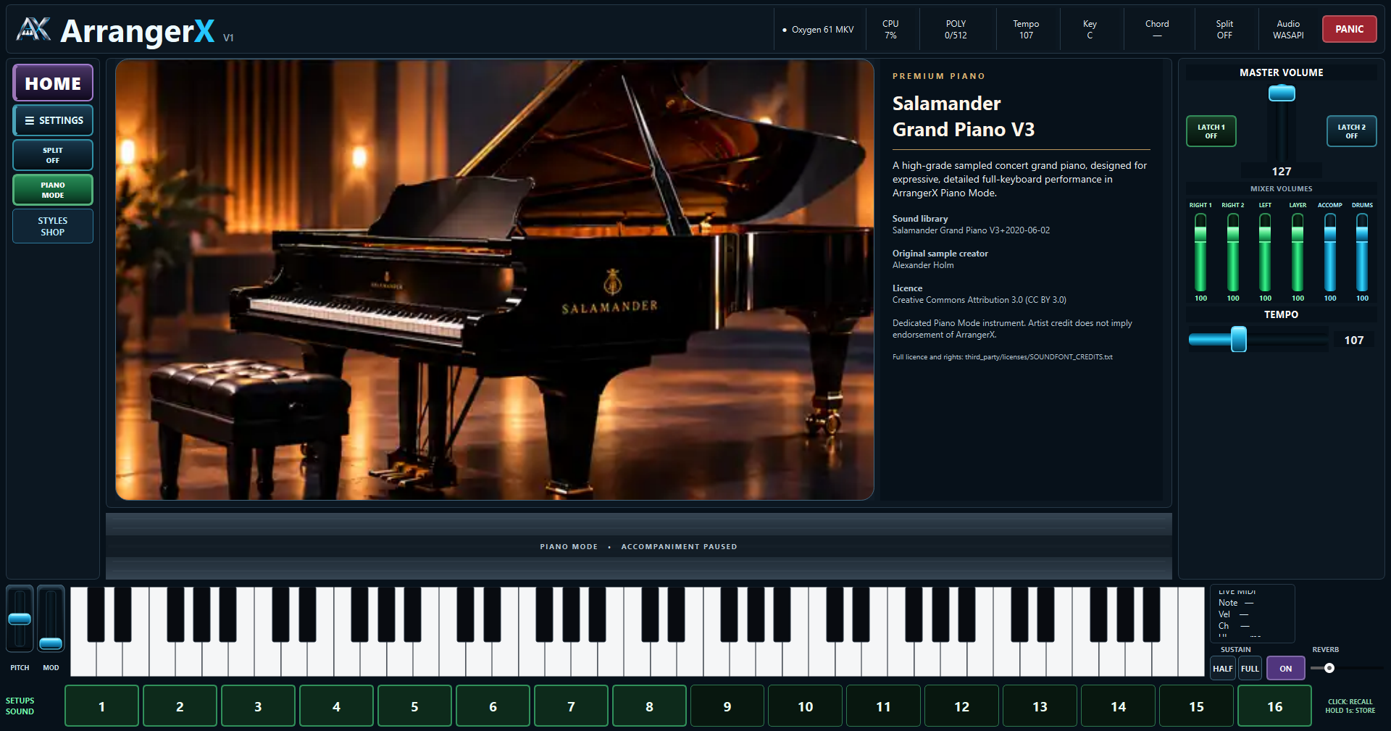Click the CPU 7% status item
The image size is (1391, 731).
point(890,30)
